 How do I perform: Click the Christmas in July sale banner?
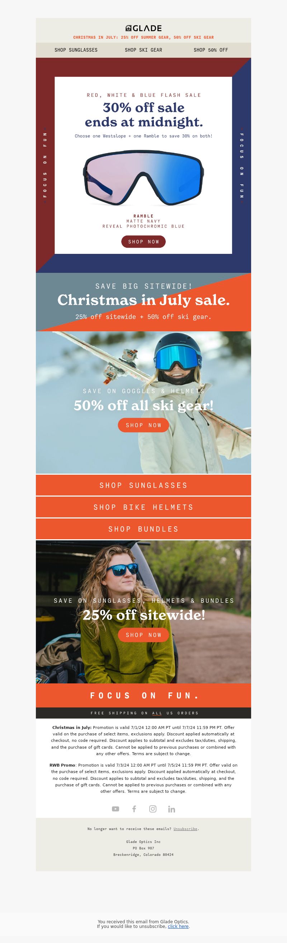pos(143,302)
